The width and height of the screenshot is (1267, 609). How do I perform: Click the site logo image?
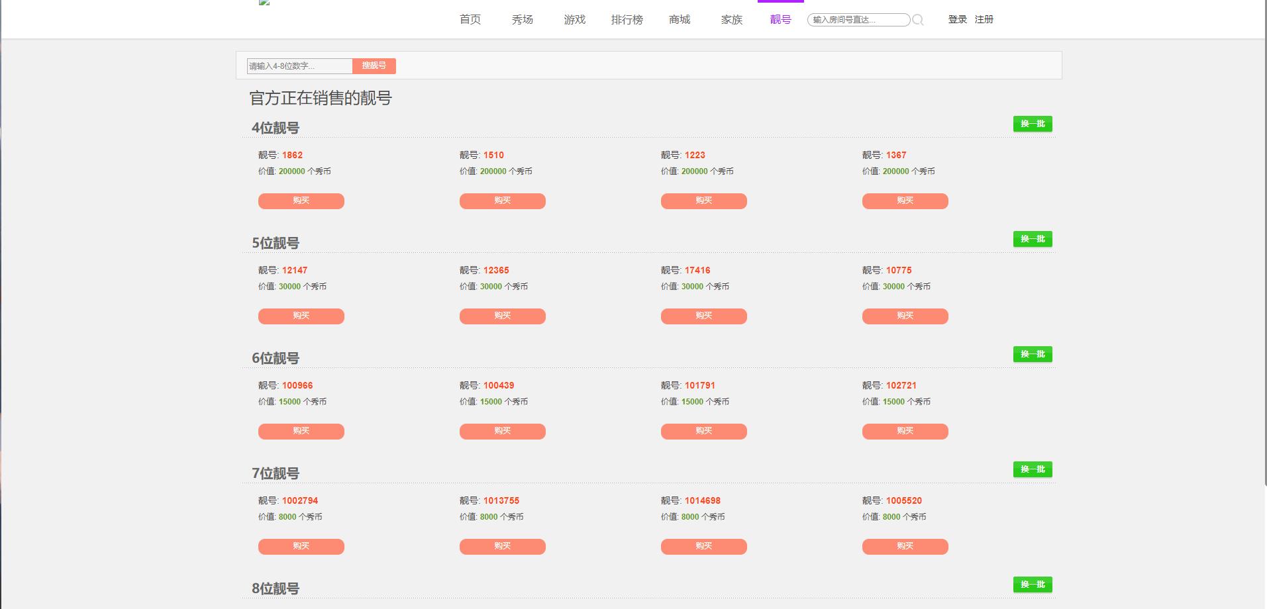pos(264,3)
